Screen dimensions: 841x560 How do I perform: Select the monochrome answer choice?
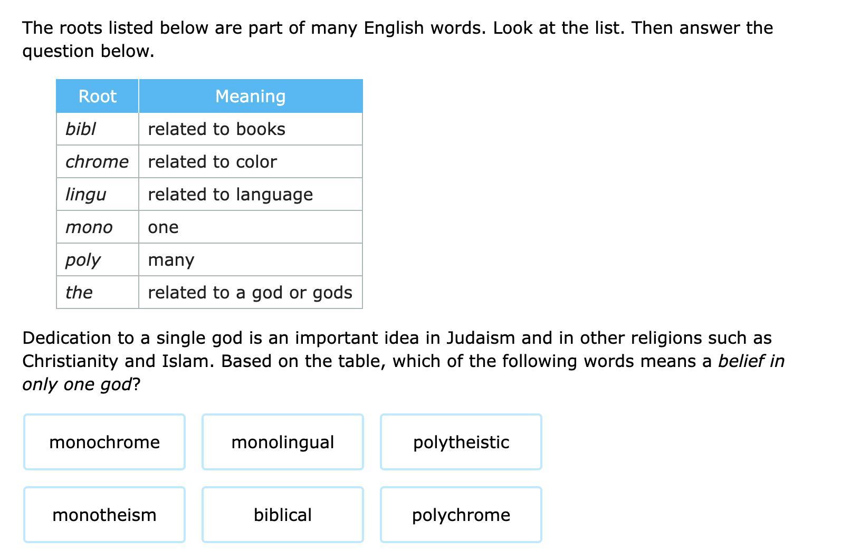tap(104, 442)
